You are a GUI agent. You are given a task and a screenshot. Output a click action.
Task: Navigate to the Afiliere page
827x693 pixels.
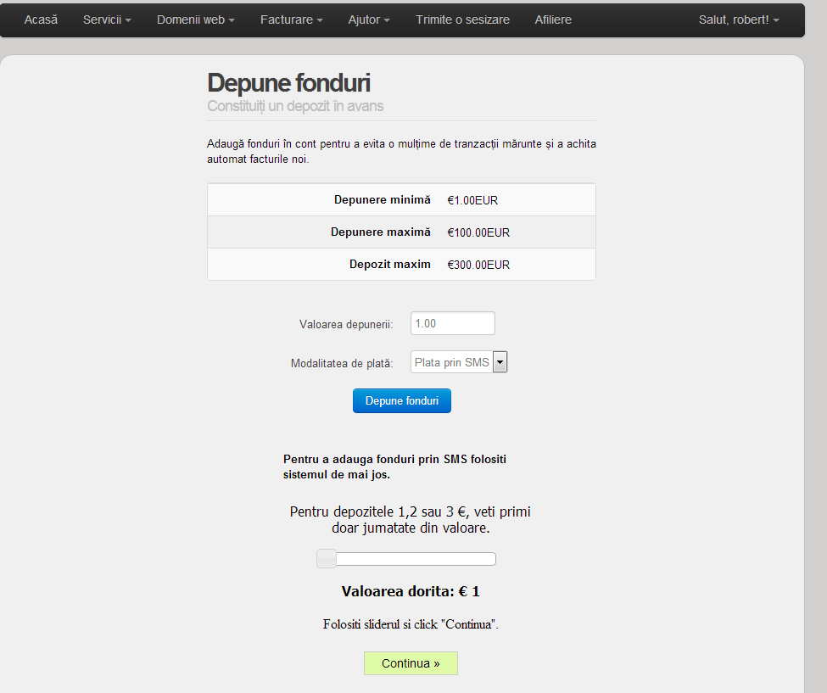coord(553,20)
